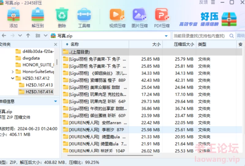This screenshot has width=245, height=166.
Task: Select the d48b30da-f20a- folder
Action: click(x=35, y=51)
